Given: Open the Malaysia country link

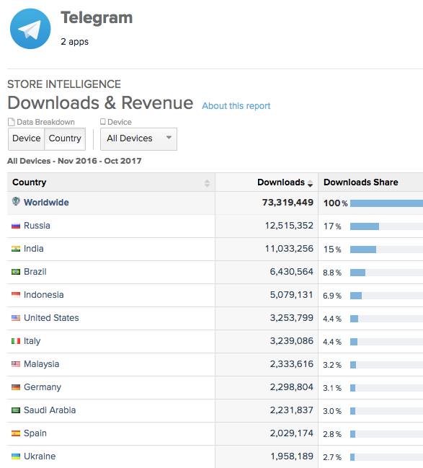Looking at the screenshot, I should coord(42,364).
